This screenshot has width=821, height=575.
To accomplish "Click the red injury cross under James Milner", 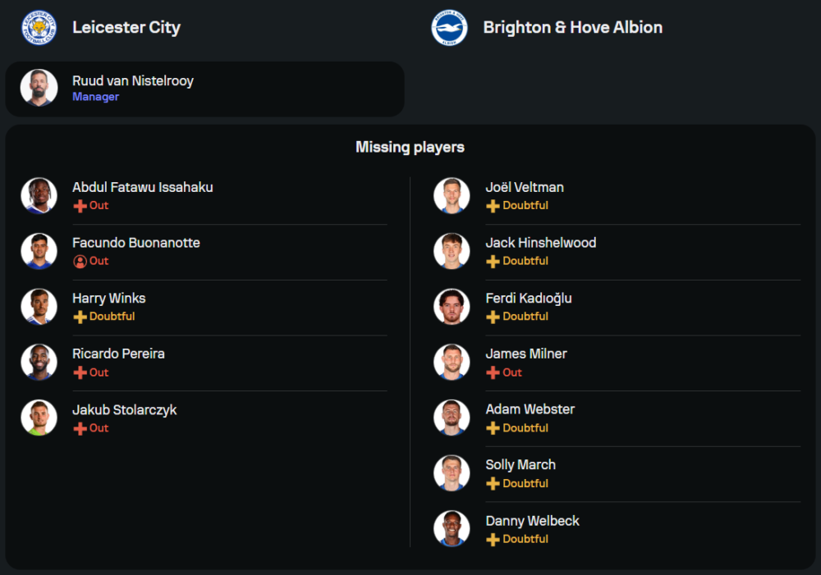I will (x=493, y=372).
